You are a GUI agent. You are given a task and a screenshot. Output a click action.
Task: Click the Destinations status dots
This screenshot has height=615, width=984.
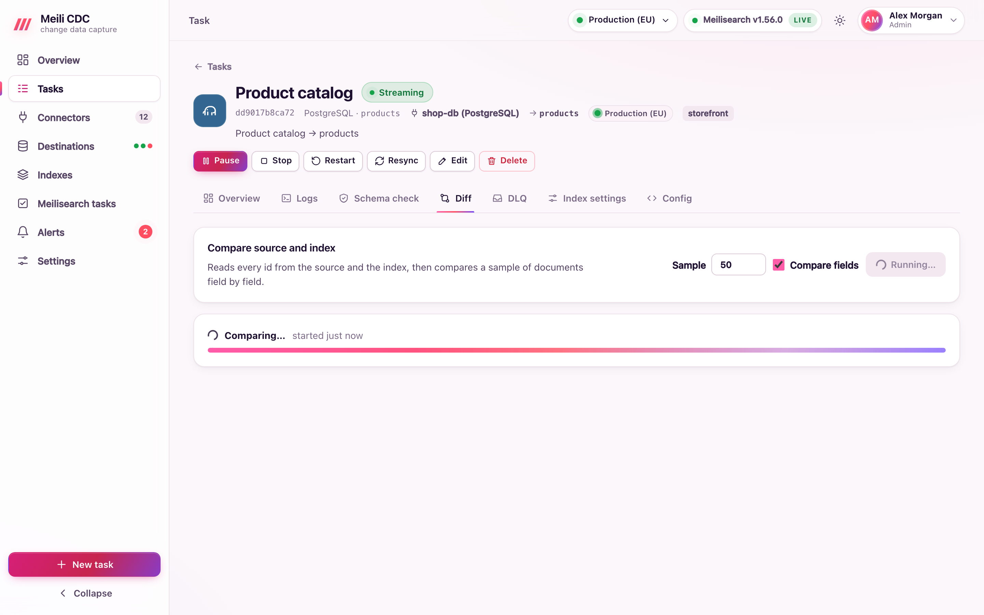coord(143,146)
